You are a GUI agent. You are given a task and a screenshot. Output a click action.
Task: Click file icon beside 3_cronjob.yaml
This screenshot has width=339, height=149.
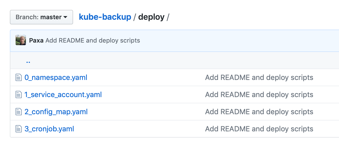point(18,129)
